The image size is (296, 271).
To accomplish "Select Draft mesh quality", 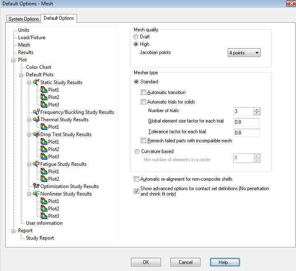I will (136, 37).
